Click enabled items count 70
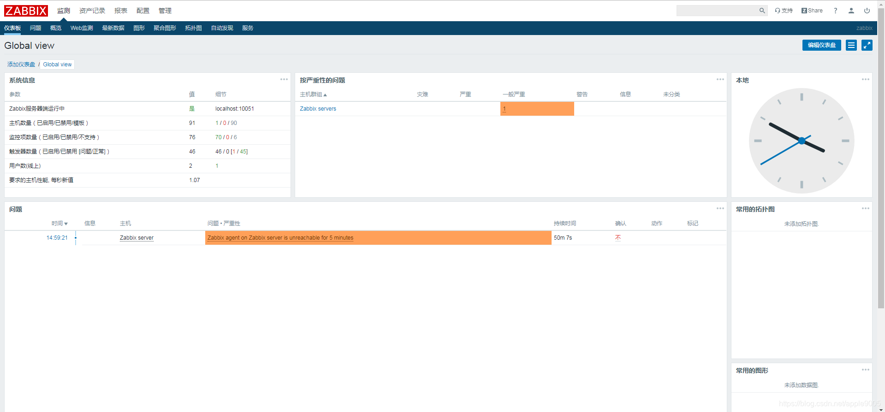 pyautogui.click(x=219, y=137)
